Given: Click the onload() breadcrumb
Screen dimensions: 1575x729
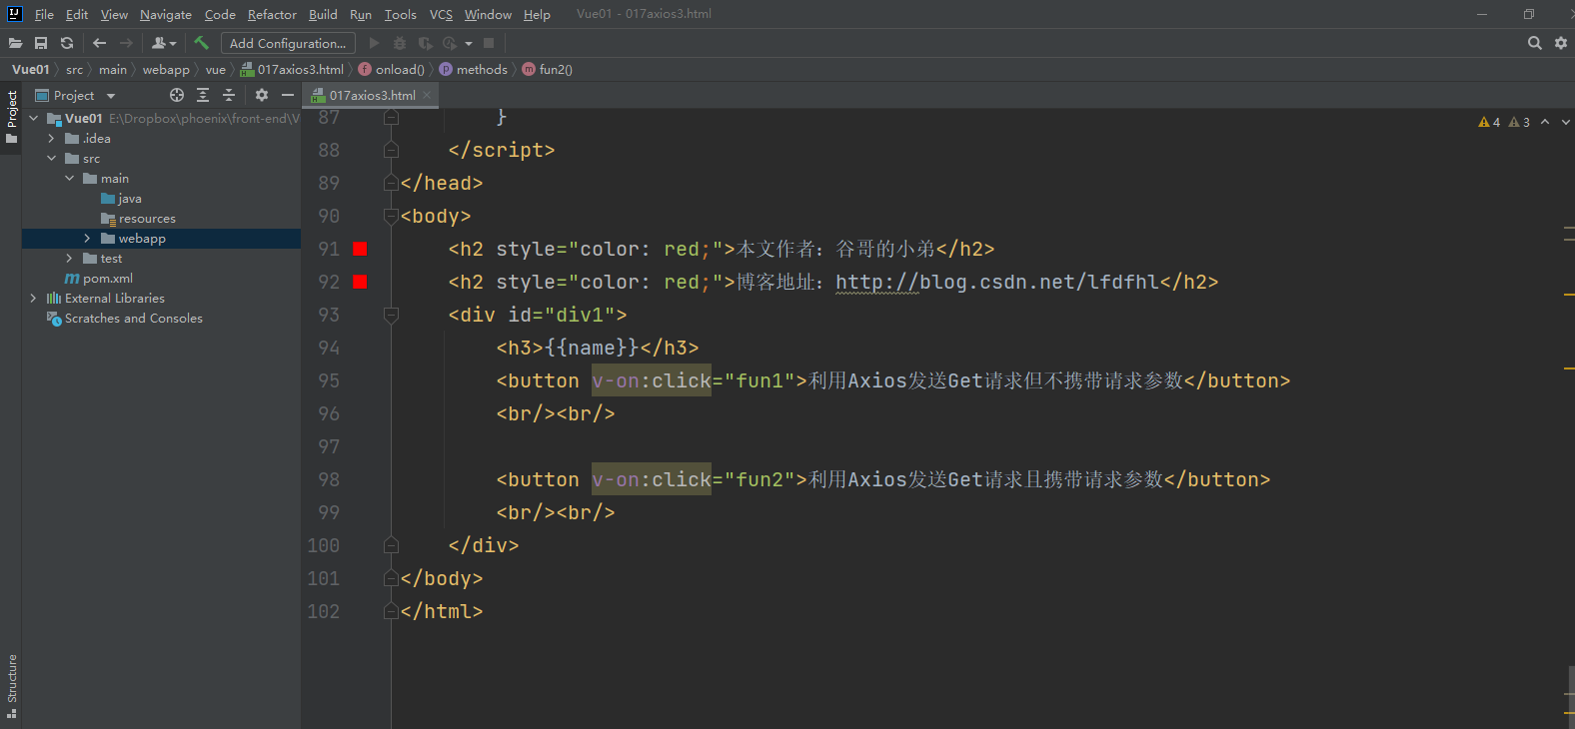Looking at the screenshot, I should tap(391, 69).
